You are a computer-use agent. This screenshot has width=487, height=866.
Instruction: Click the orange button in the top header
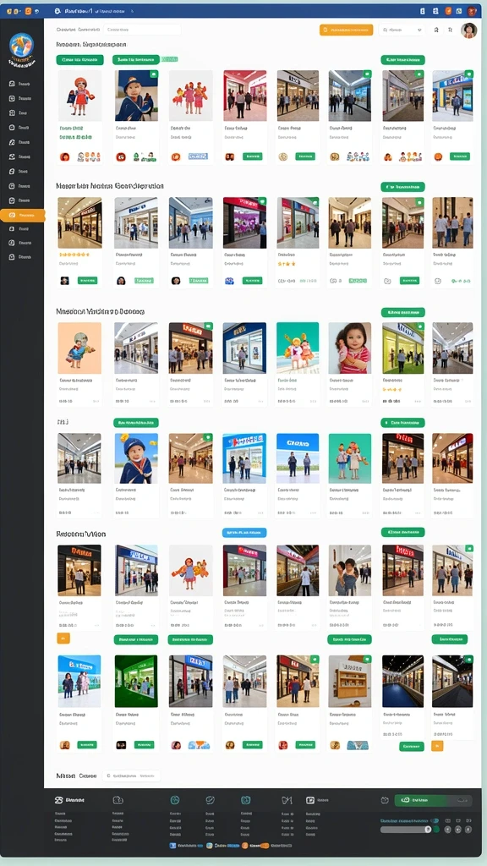(346, 30)
